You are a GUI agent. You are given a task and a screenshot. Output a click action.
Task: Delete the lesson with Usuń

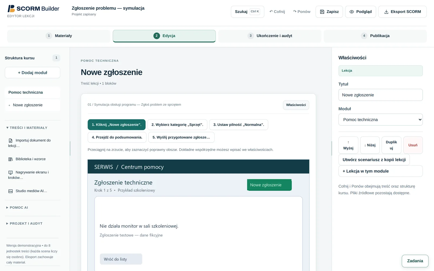[413, 145]
